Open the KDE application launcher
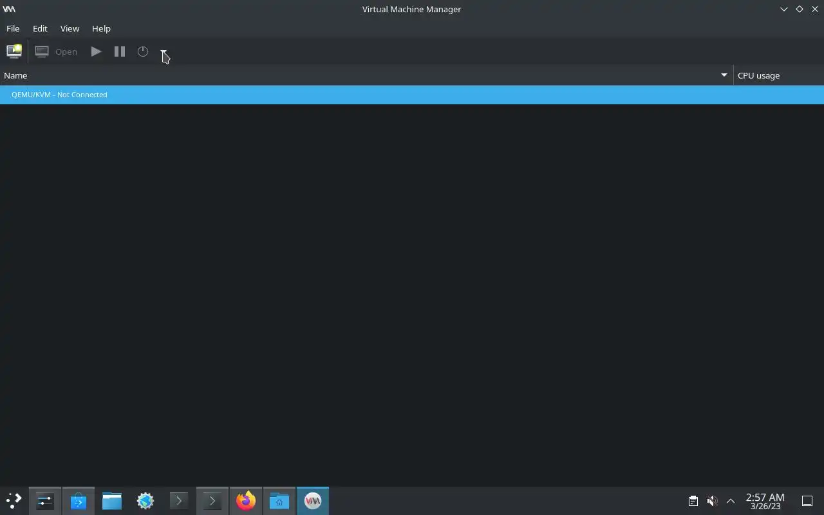Image resolution: width=824 pixels, height=515 pixels. tap(14, 500)
